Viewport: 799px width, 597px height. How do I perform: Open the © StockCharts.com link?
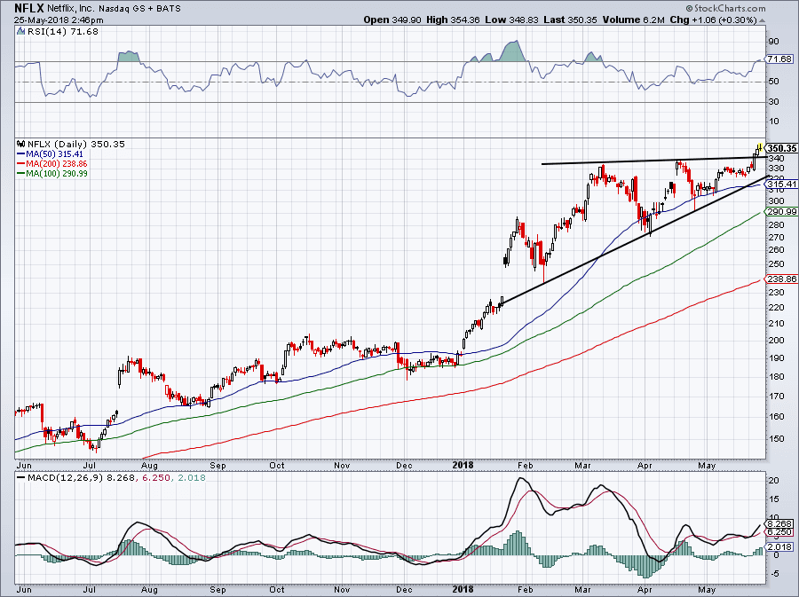pyautogui.click(x=725, y=8)
